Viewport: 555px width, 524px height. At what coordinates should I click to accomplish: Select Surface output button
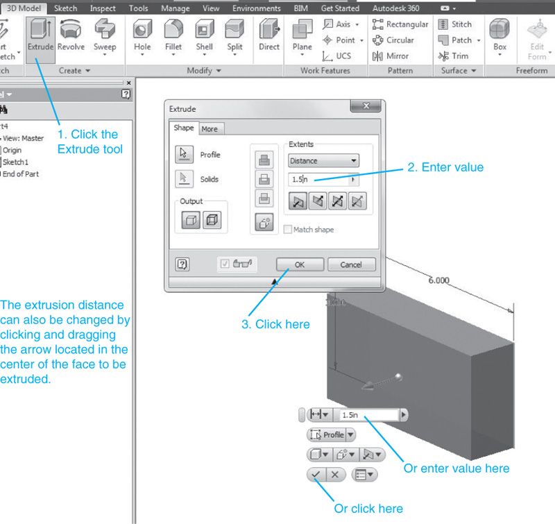click(212, 220)
